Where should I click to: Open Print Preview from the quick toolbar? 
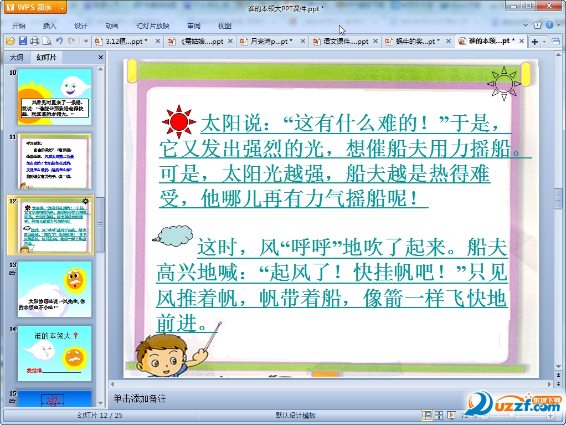[47, 41]
